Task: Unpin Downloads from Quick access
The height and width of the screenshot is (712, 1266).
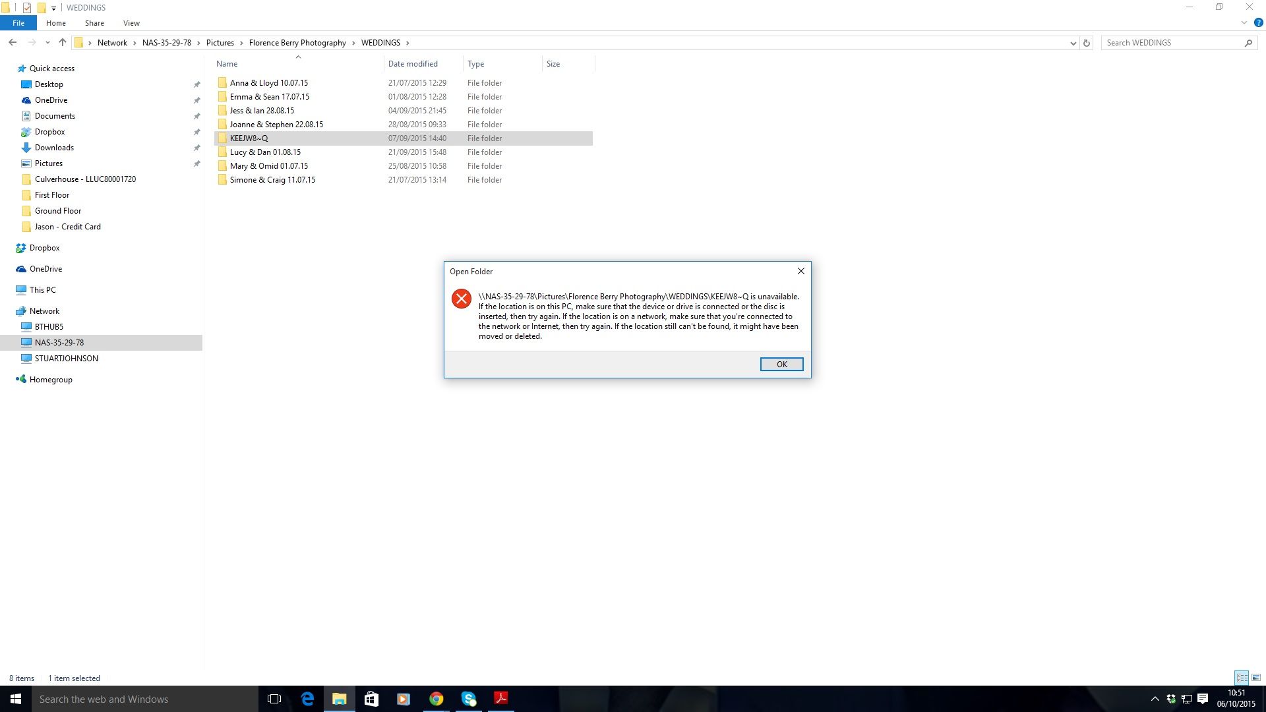Action: click(197, 148)
